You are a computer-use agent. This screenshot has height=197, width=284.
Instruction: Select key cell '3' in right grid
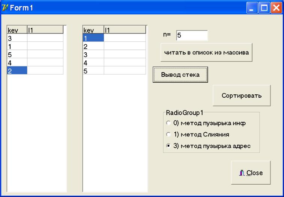coord(94,54)
